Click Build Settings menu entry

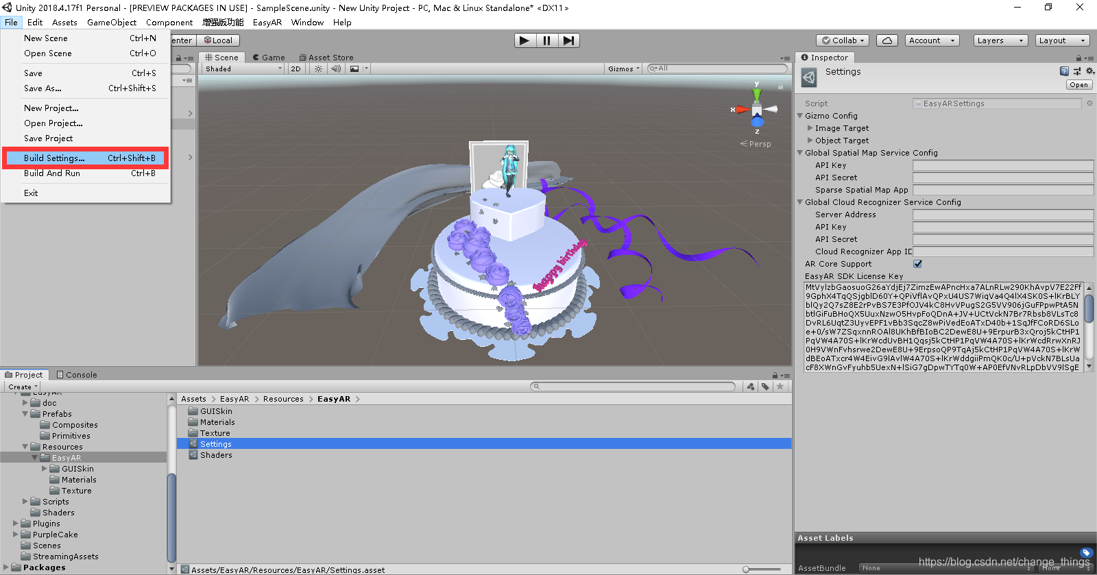86,158
